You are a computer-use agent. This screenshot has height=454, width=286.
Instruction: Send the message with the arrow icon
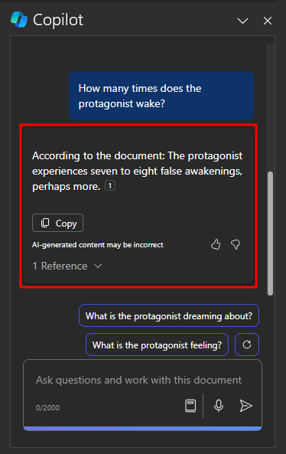[245, 406]
